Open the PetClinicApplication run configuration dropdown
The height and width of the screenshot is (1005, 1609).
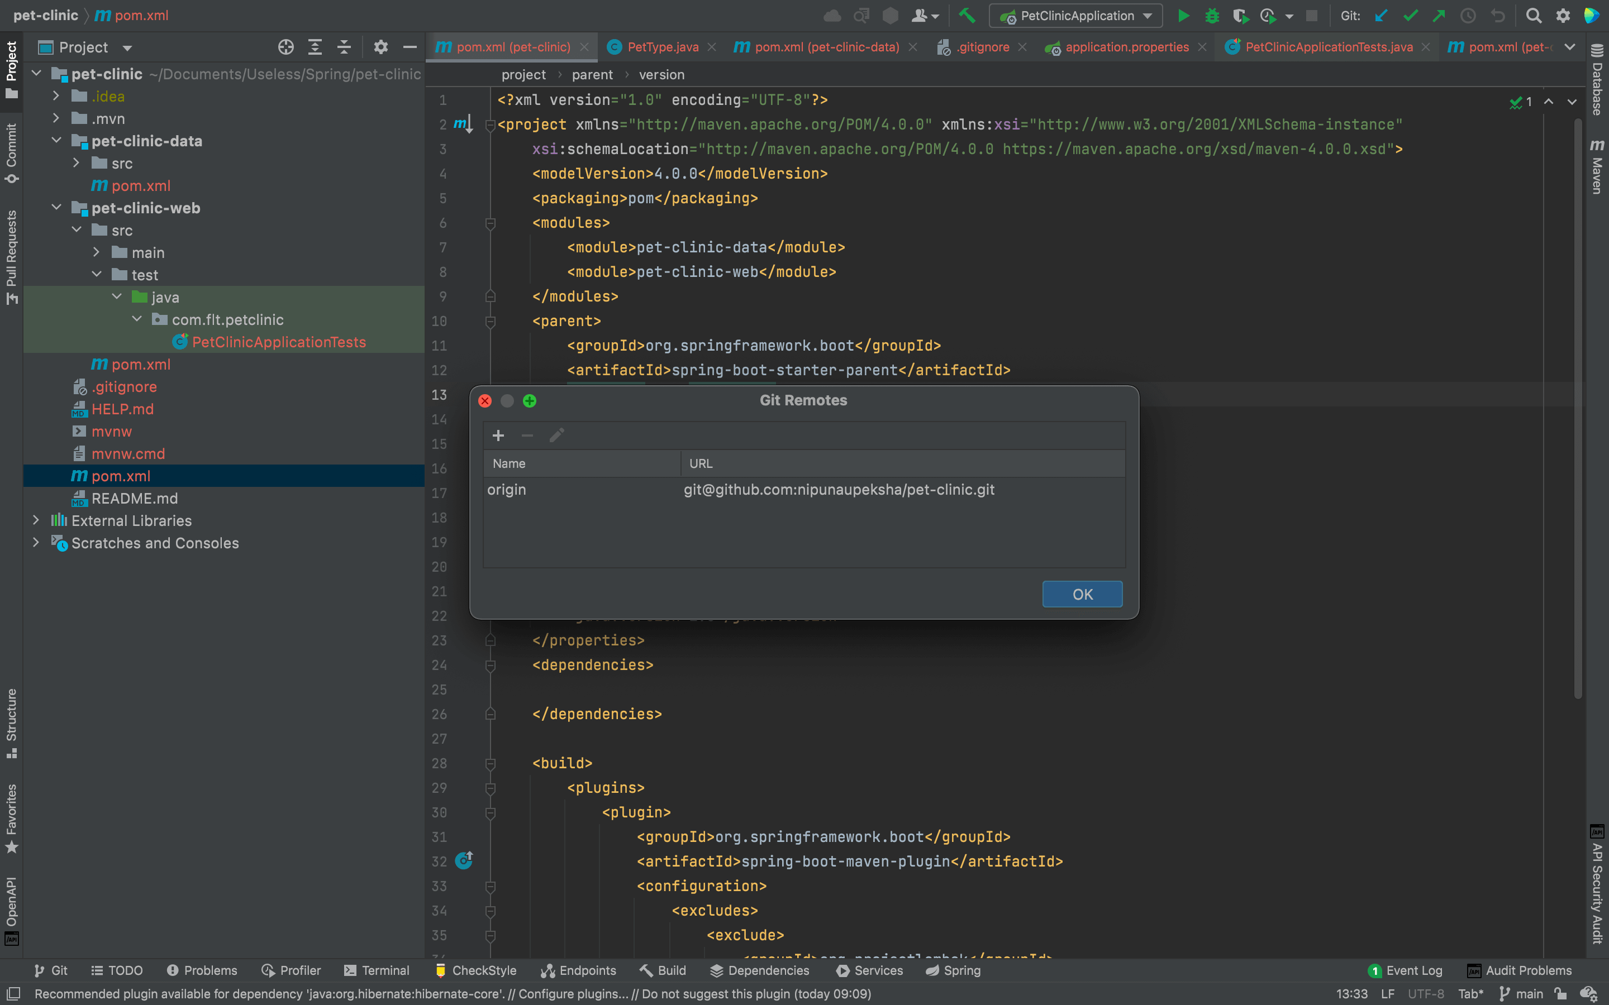pyautogui.click(x=1075, y=16)
